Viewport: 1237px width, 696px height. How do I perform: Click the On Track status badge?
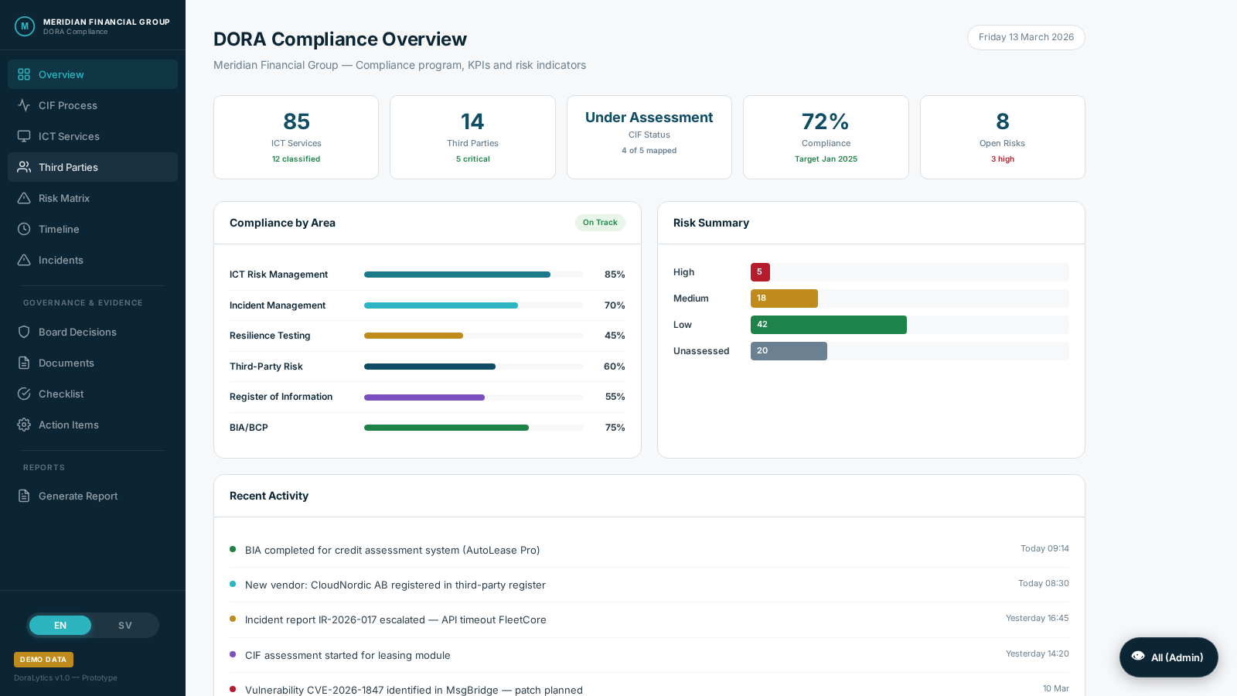click(600, 223)
